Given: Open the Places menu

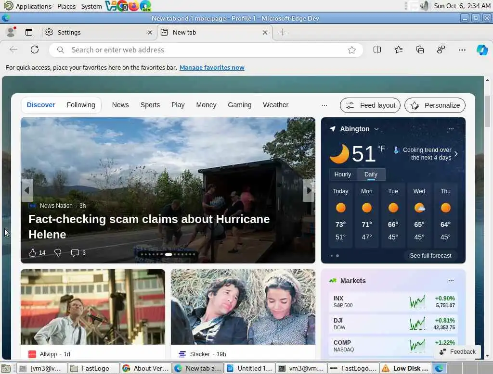Looking at the screenshot, I should tap(66, 6).
